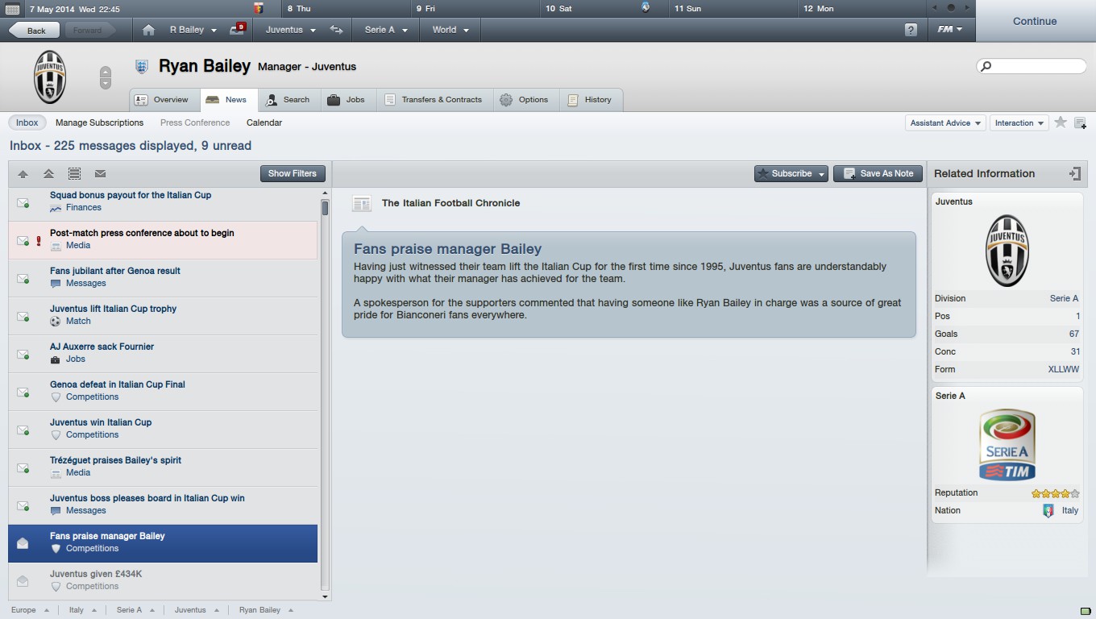Screen dimensions: 1096x619
Task: Expand the Subscribe dropdown arrow
Action: click(x=821, y=173)
